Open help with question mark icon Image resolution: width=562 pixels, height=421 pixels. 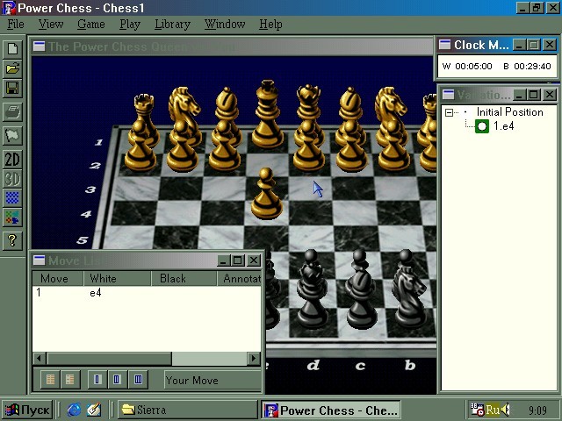(x=12, y=240)
